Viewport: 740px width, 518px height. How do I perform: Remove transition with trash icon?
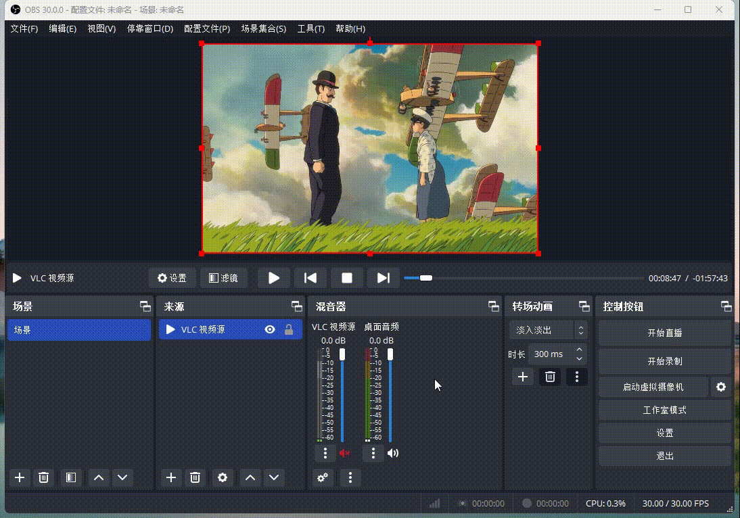550,377
